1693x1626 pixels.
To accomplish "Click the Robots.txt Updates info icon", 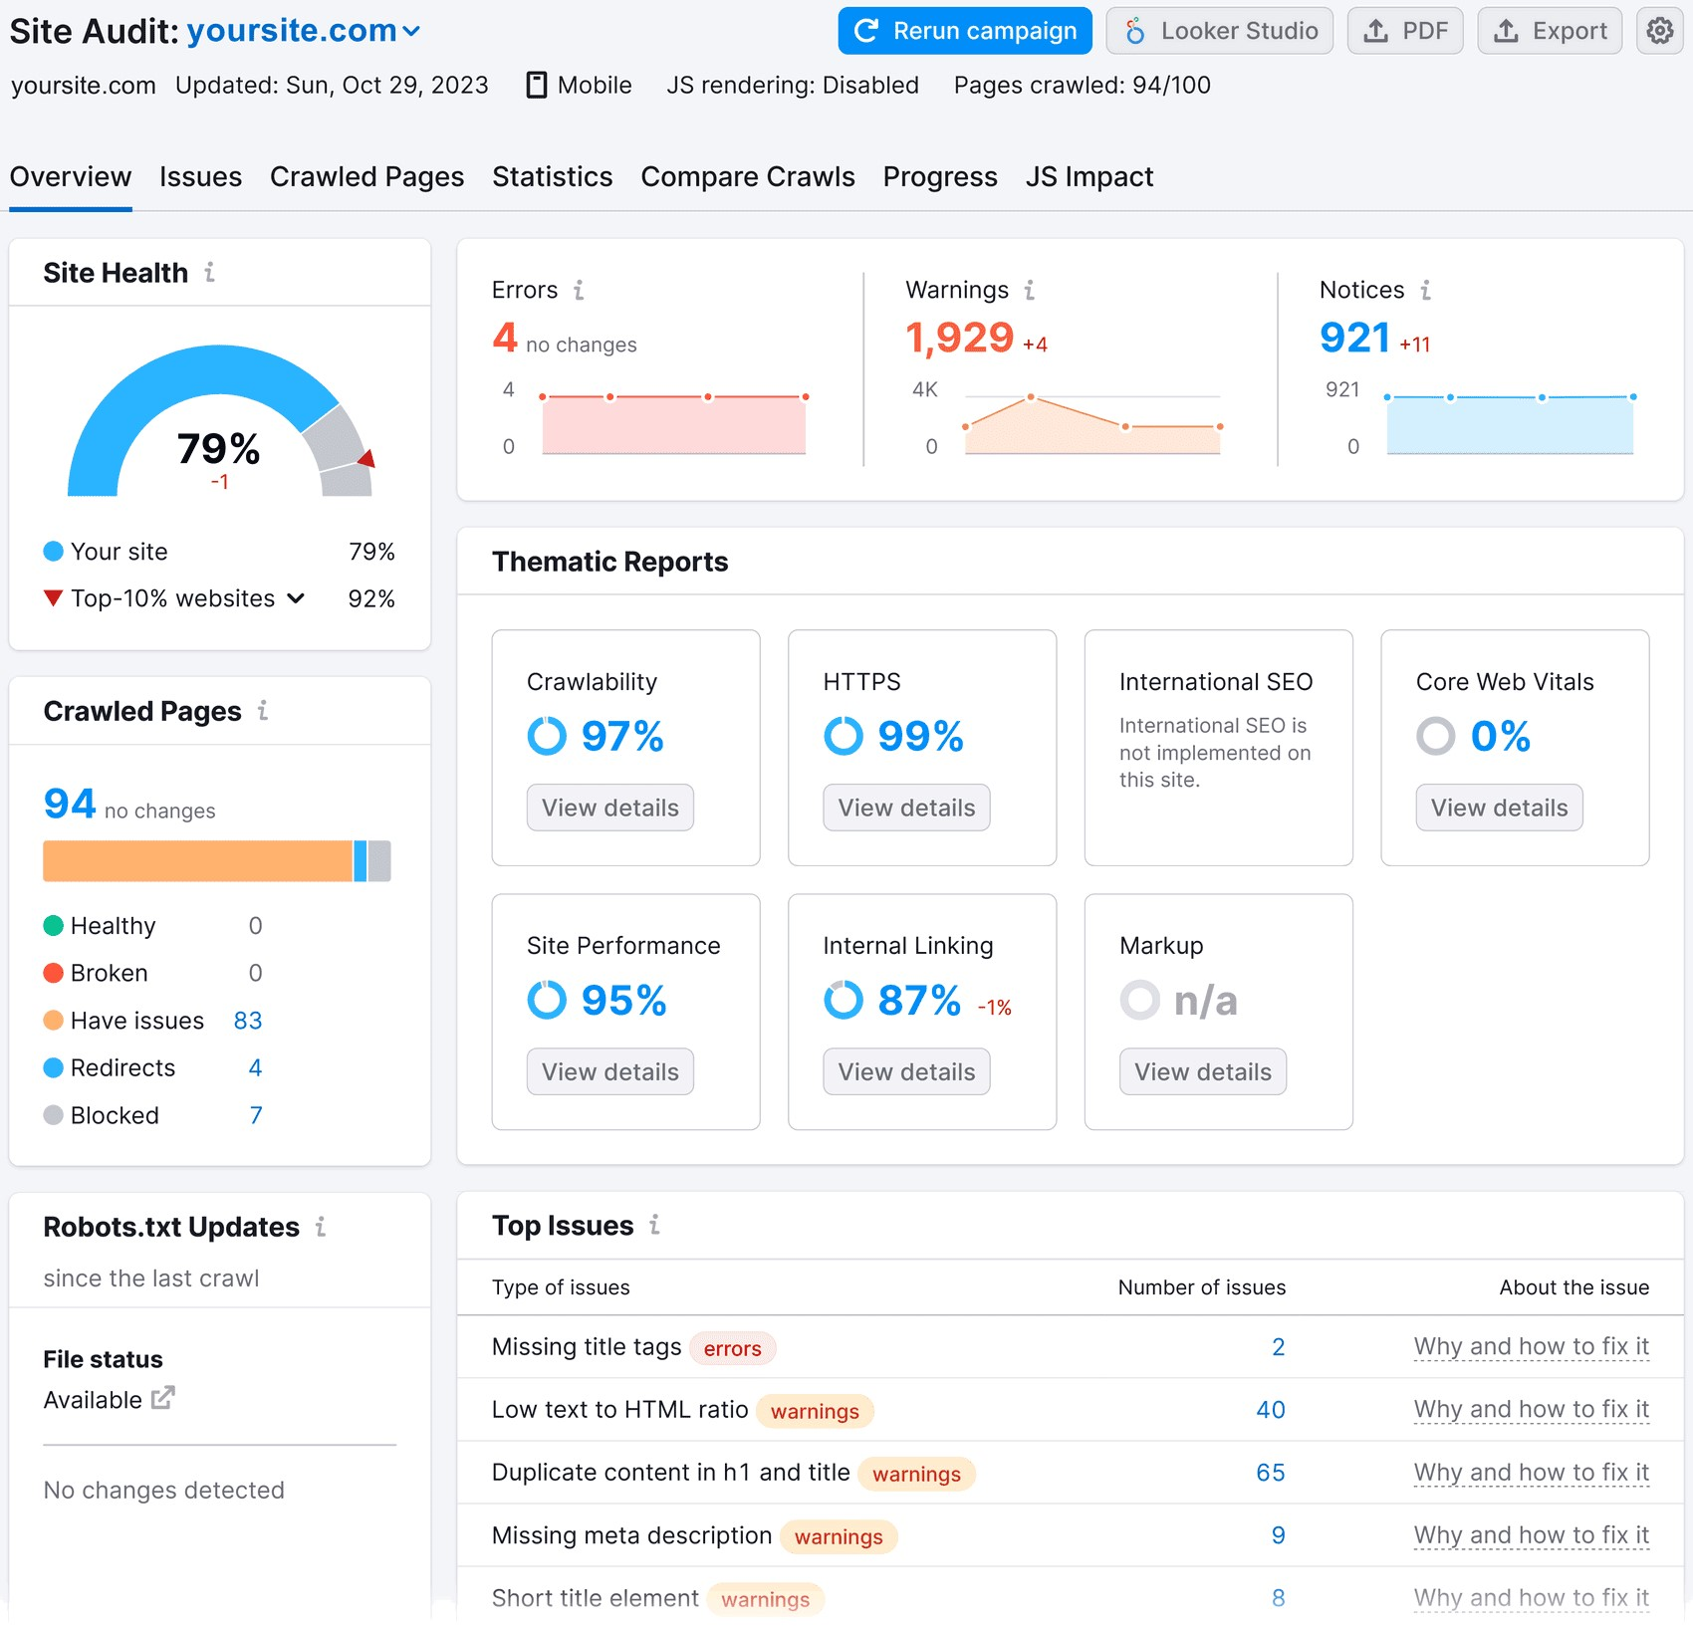I will (x=321, y=1227).
